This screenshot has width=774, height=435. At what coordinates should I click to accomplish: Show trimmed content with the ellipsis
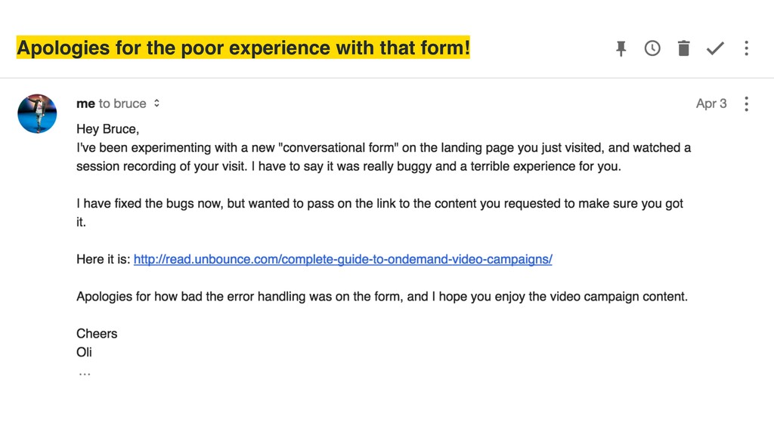pos(85,375)
